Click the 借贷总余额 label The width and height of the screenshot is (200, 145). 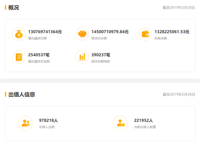pos(99,38)
